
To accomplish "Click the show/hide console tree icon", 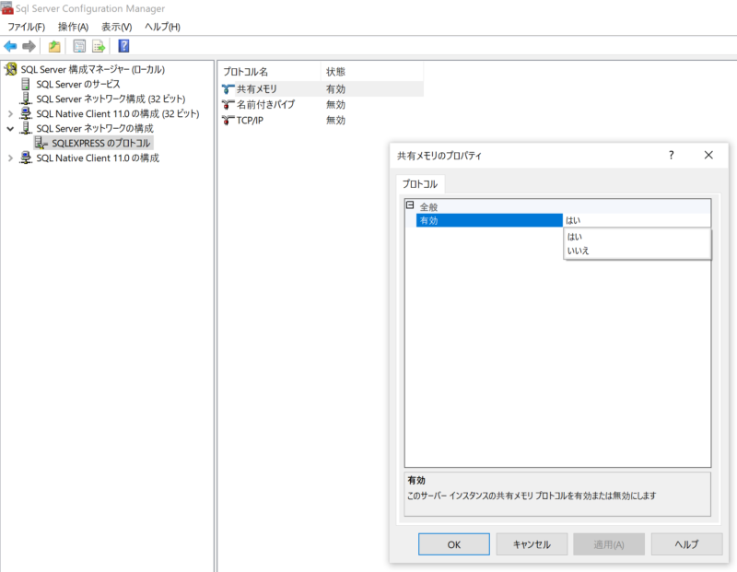I will [53, 46].
